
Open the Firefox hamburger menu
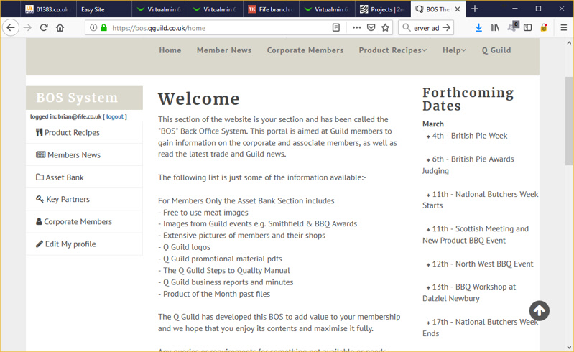(564, 28)
